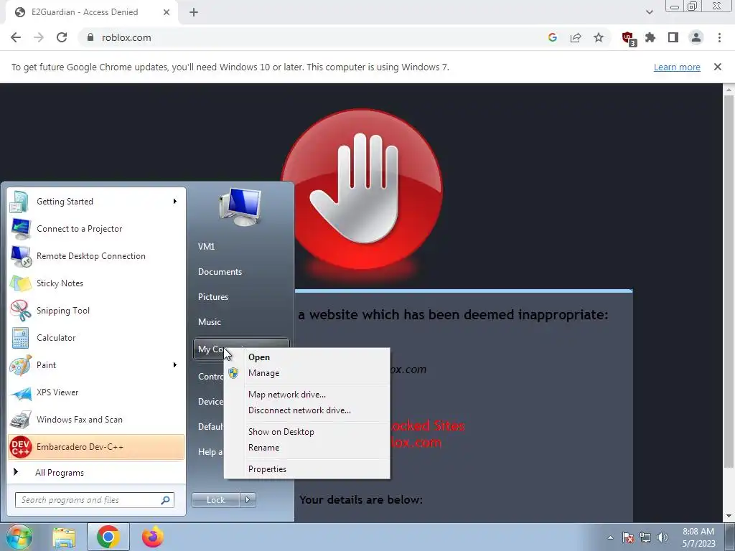This screenshot has height=551, width=735.
Task: Open the uBlock Origin extension
Action: pyautogui.click(x=628, y=38)
